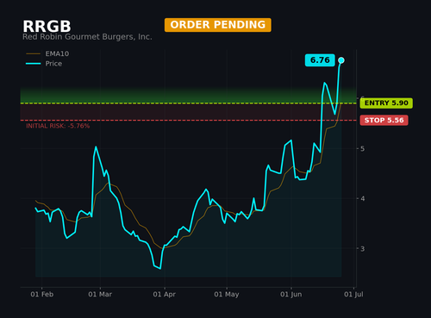Click the 01 Mar axis label
Image resolution: width=431 pixels, height=318 pixels.
coord(100,294)
